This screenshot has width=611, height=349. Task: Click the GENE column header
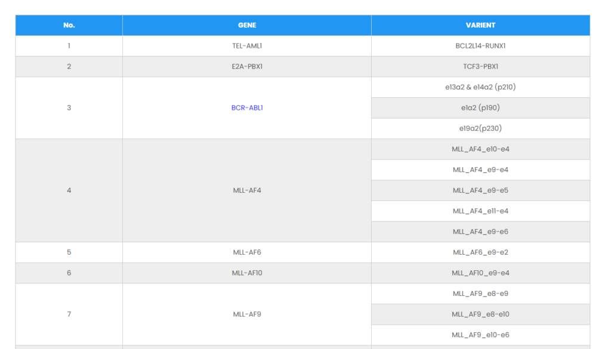point(247,25)
